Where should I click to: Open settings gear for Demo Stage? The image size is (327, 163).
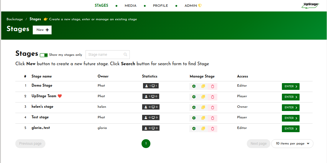point(194,86)
